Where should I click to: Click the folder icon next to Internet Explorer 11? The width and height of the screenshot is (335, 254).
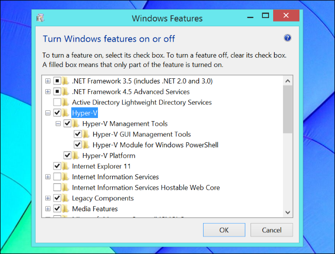(65, 166)
